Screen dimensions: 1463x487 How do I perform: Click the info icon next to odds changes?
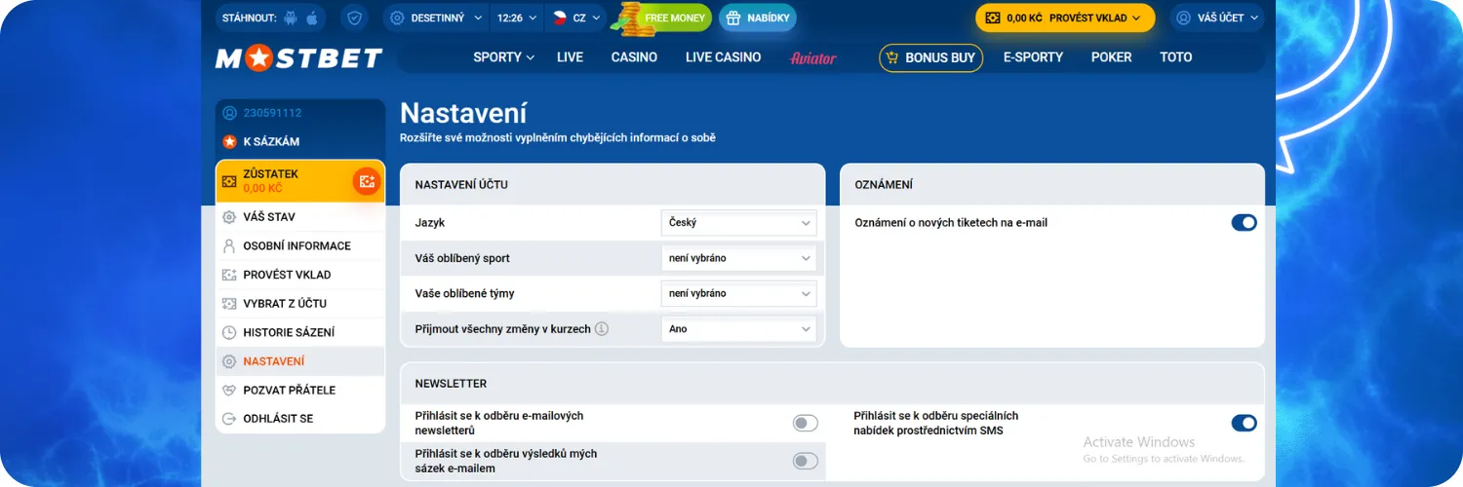point(602,329)
